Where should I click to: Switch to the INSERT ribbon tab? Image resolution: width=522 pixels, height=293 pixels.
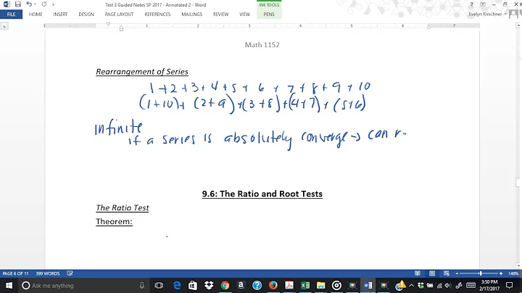click(60, 15)
